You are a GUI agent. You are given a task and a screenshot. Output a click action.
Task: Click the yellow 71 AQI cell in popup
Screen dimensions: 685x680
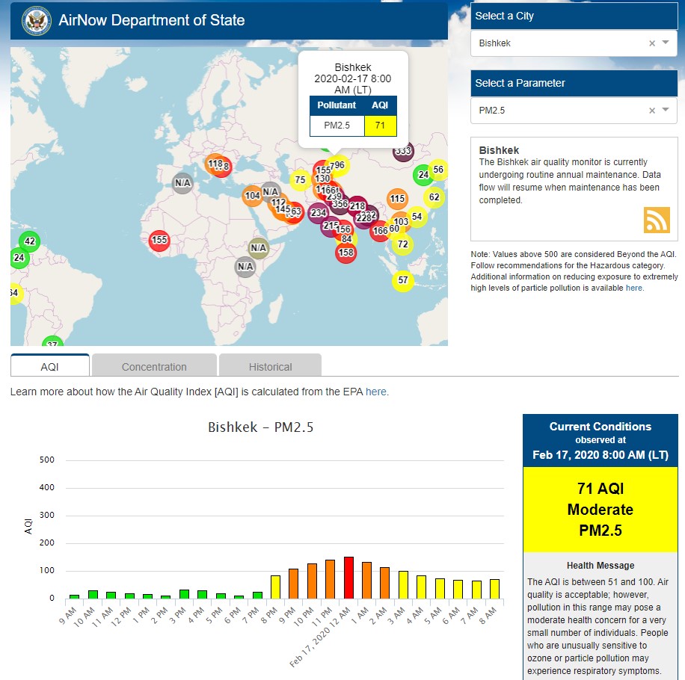click(381, 126)
